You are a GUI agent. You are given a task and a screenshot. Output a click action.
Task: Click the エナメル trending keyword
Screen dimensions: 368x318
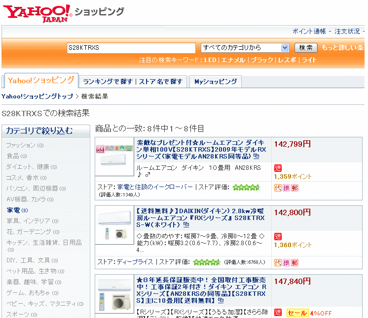[233, 60]
